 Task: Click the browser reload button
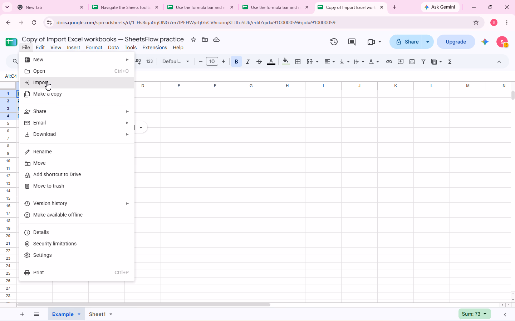34,22
